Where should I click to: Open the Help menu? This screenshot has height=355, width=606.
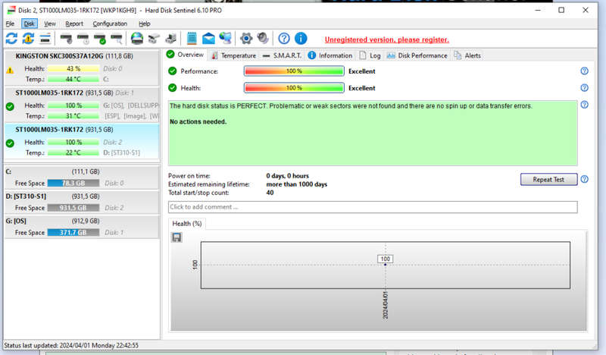pos(145,24)
